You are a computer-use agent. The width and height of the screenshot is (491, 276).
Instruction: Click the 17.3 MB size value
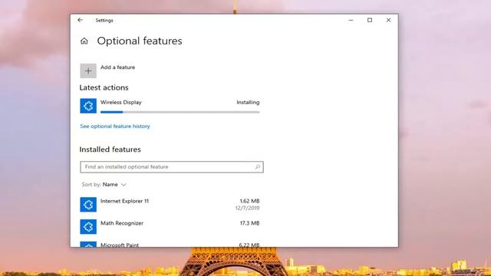[249, 223]
